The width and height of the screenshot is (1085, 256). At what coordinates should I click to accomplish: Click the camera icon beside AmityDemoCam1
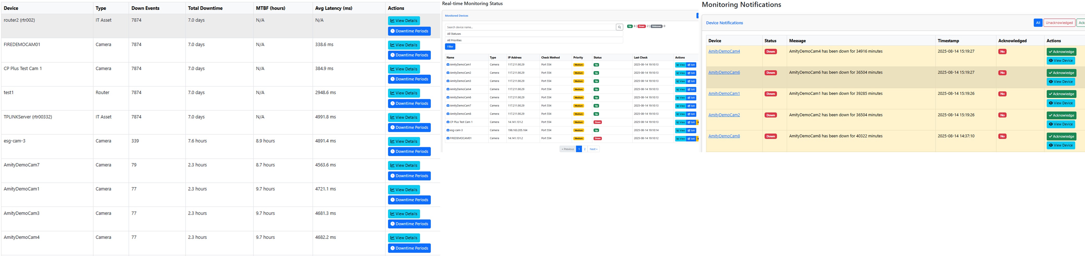pos(448,65)
